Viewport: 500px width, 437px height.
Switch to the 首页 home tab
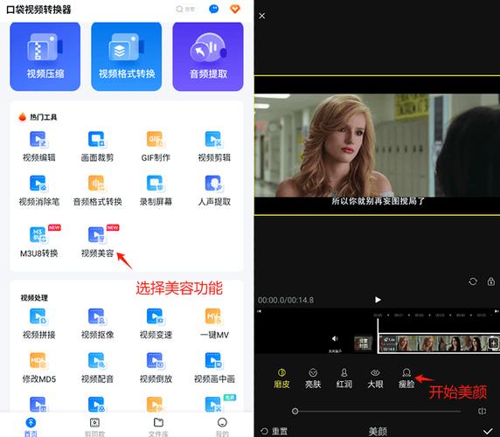31,427
